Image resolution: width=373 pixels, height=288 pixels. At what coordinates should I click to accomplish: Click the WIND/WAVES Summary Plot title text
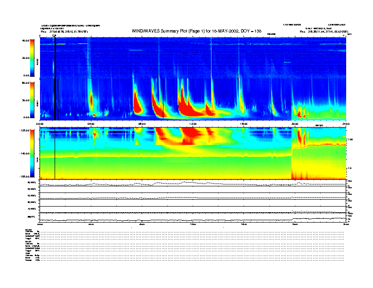click(x=196, y=31)
